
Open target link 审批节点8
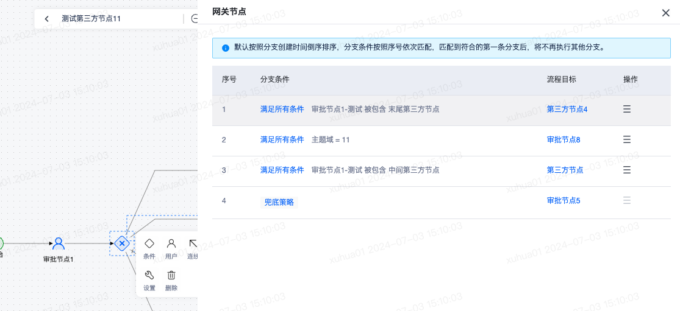coord(564,140)
